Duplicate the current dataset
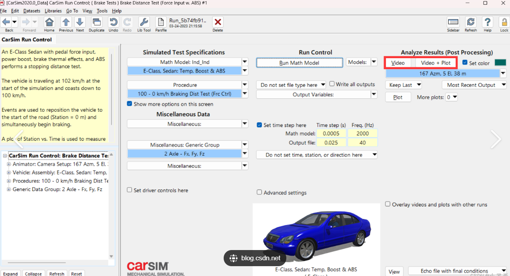The width and height of the screenshot is (510, 276). click(x=96, y=22)
